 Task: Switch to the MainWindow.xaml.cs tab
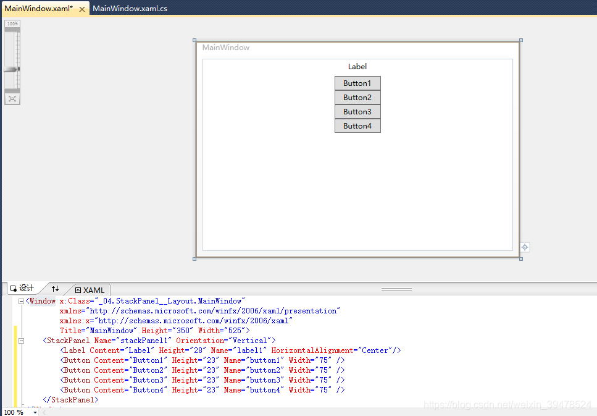pos(130,8)
